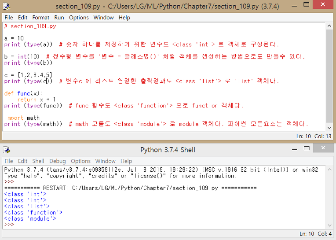Click 'print (type(math))' in the editor
This screenshot has width=336, height=240.
click(33, 124)
